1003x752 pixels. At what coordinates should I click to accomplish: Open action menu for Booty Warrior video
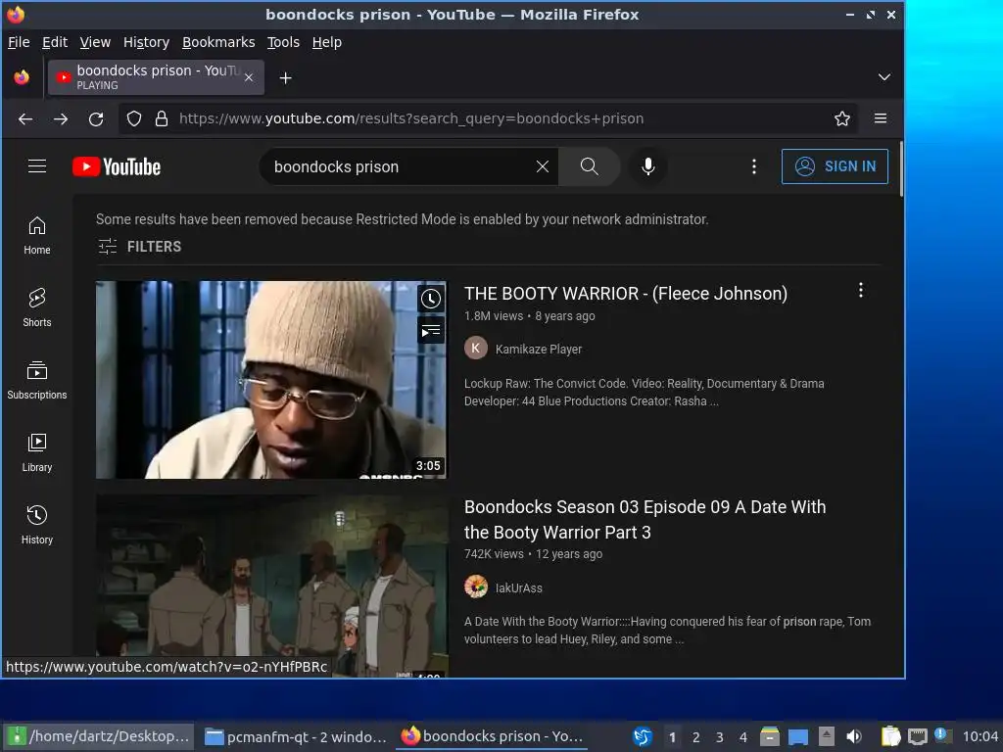click(861, 290)
